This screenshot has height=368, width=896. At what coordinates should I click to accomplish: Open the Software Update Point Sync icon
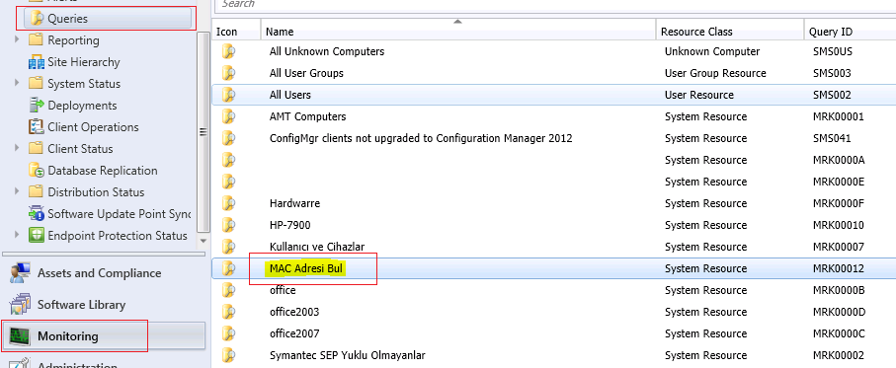pyautogui.click(x=37, y=214)
